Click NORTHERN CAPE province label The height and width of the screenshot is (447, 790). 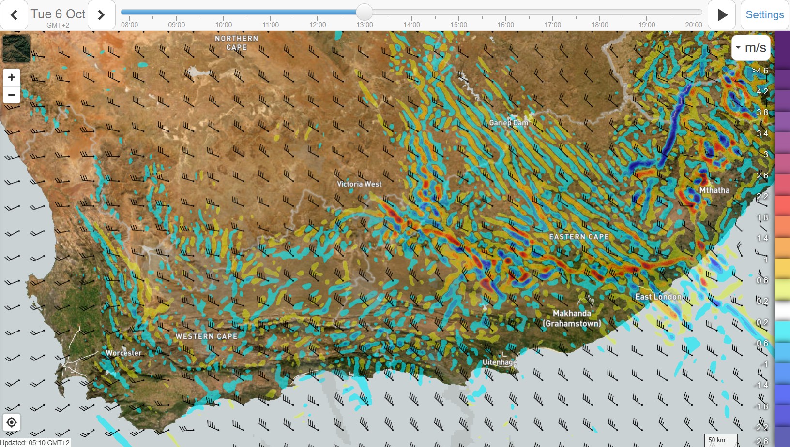coord(236,43)
